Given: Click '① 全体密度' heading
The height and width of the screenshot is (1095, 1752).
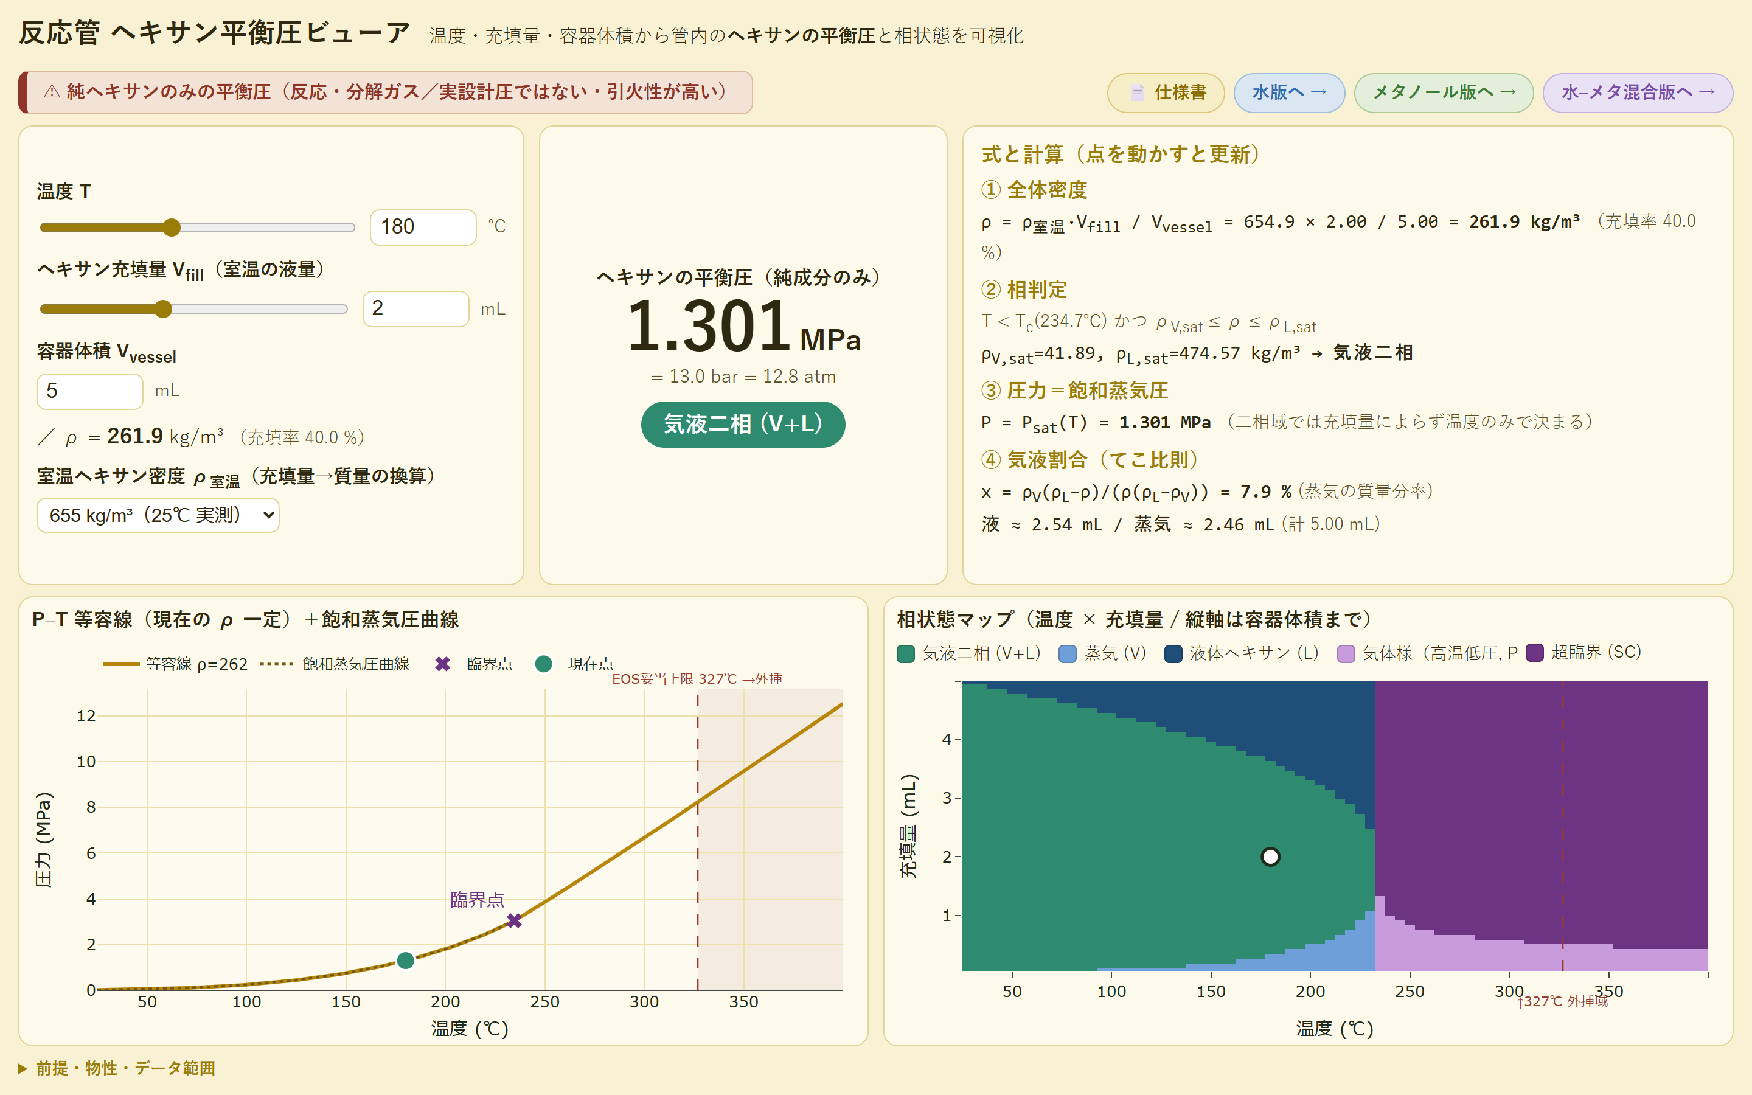Looking at the screenshot, I should tap(1034, 190).
